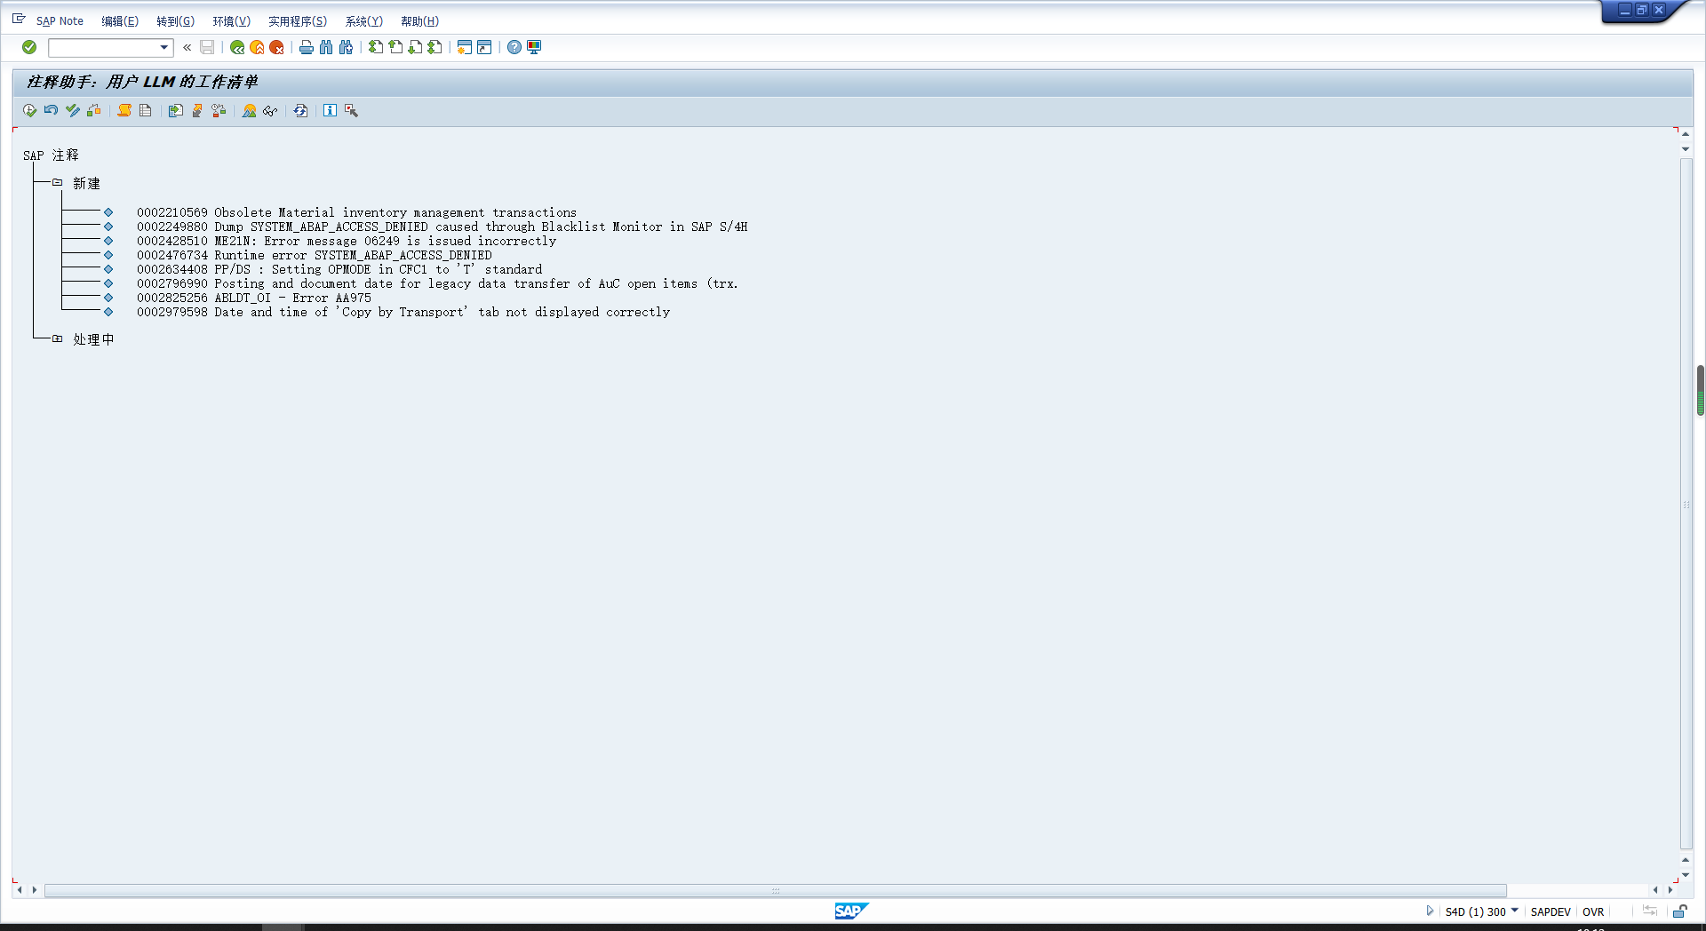Screen dimensions: 1706x931
Task: Open the SAP Note menu
Action: coord(60,21)
